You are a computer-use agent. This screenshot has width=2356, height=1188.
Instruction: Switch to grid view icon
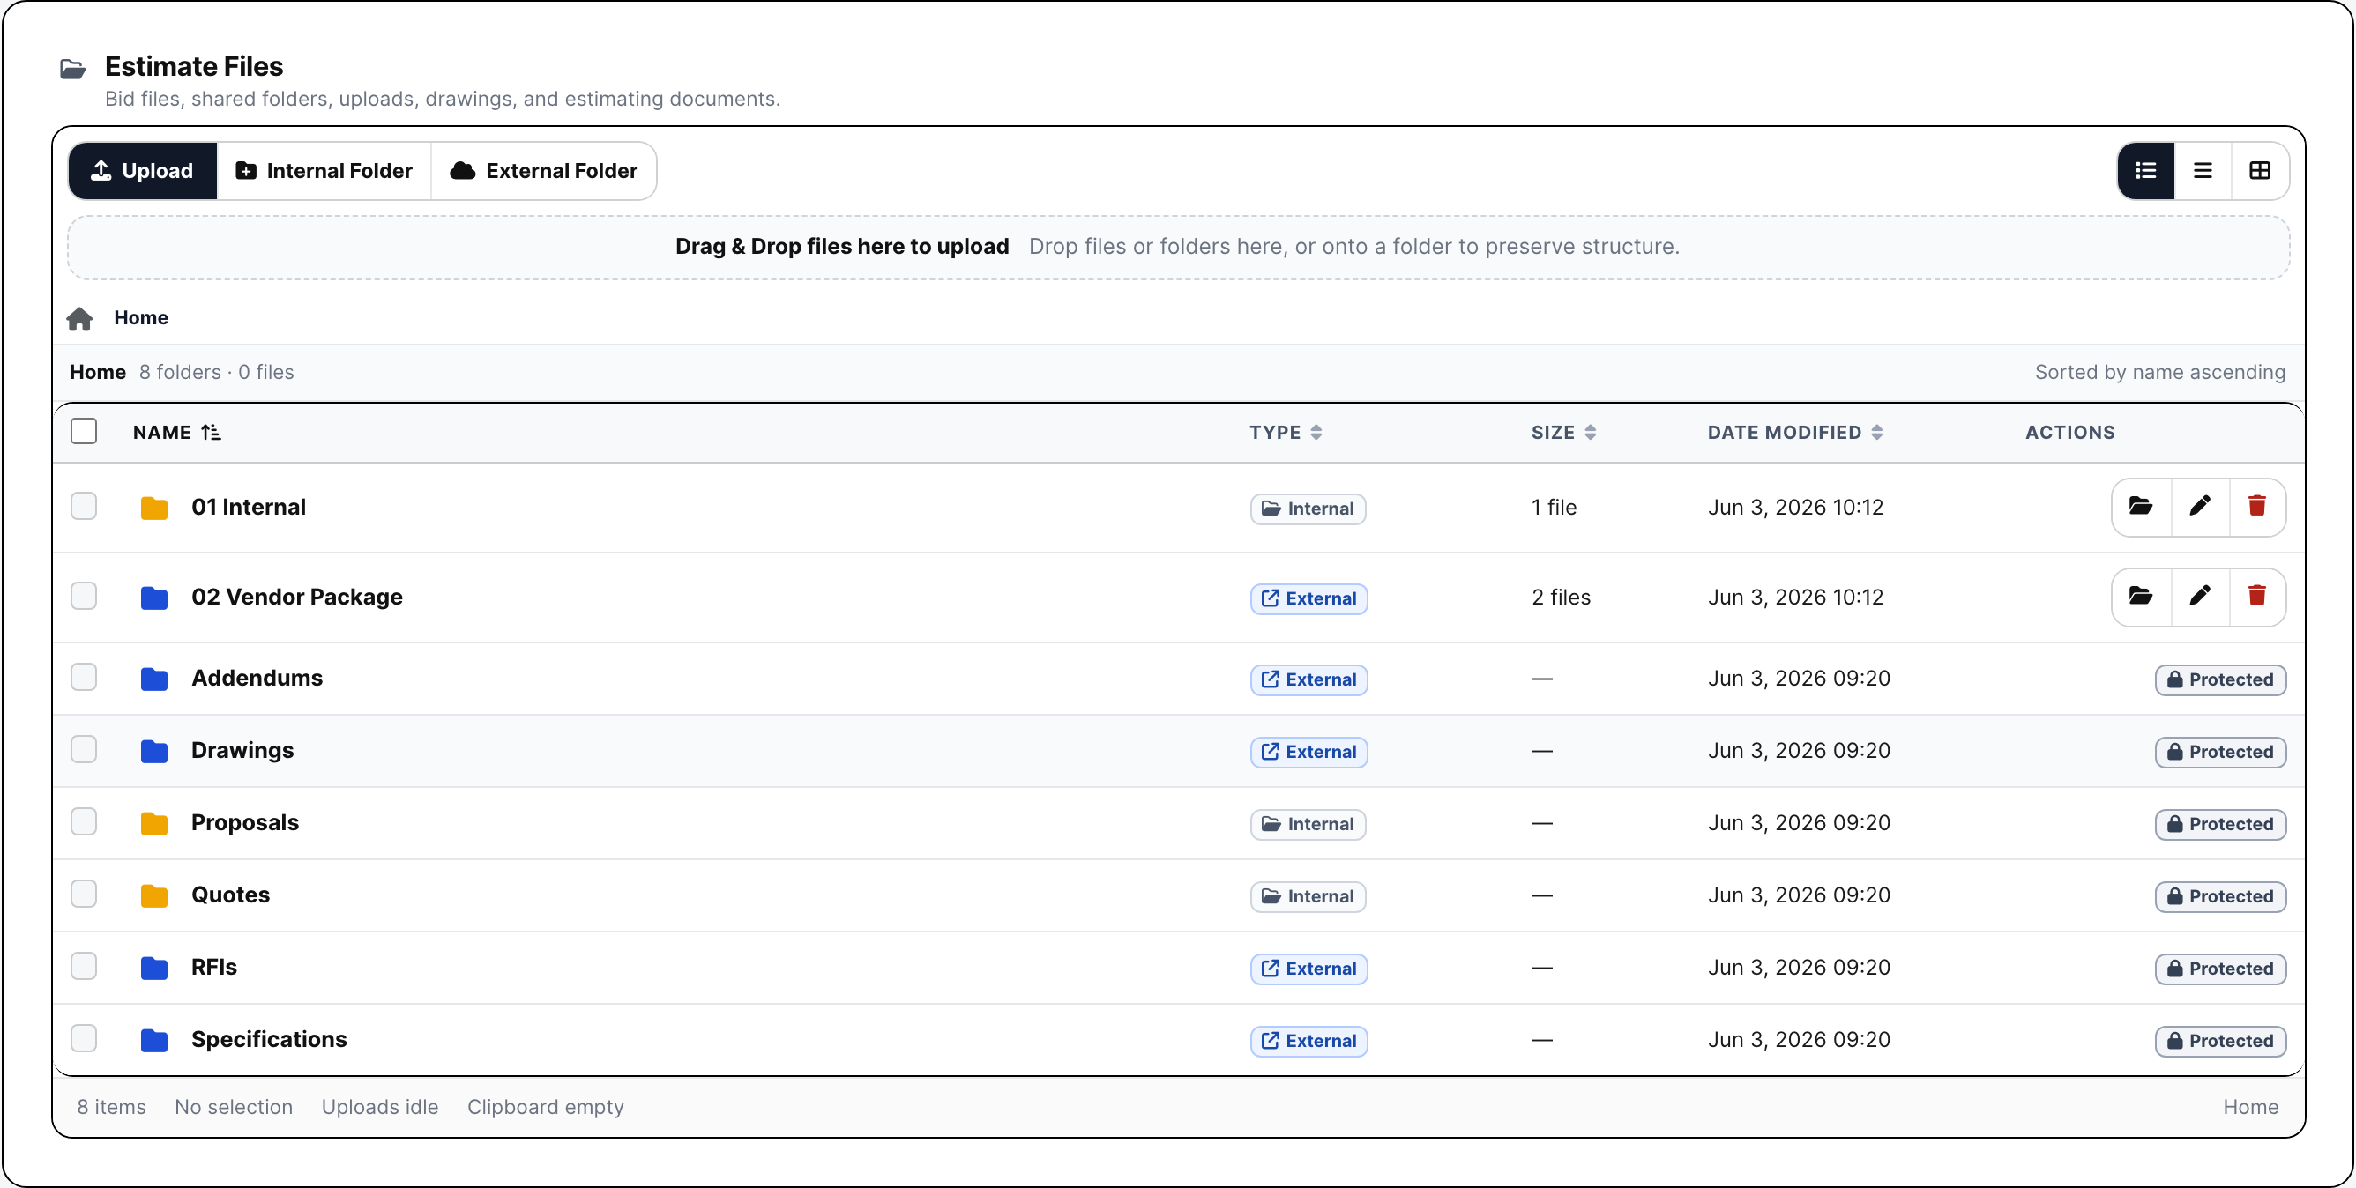point(2259,171)
